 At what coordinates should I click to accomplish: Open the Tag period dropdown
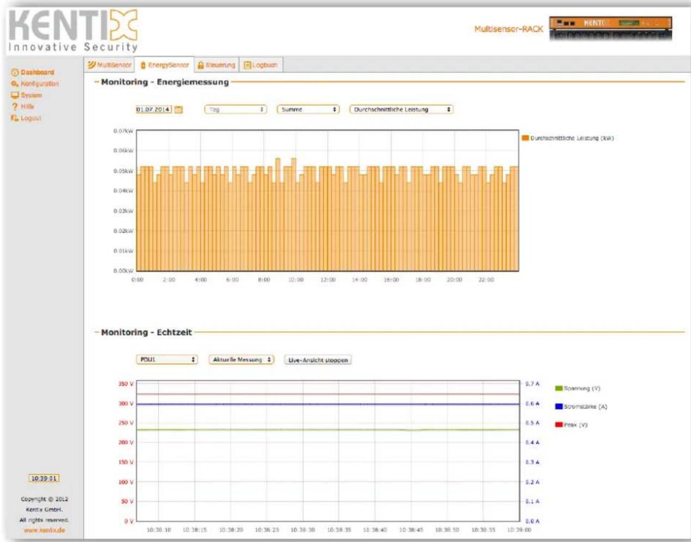(x=235, y=109)
